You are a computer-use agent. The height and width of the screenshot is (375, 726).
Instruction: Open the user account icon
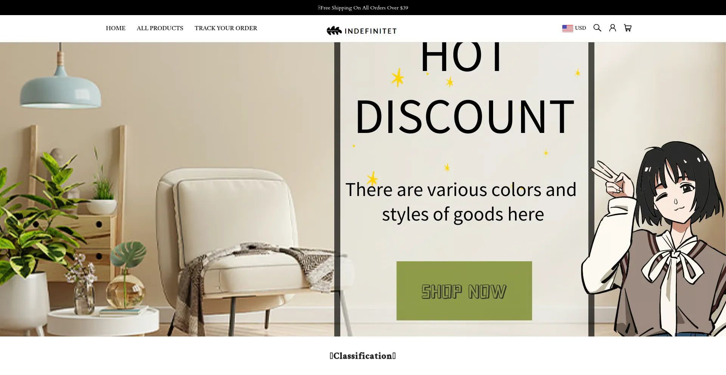(613, 28)
